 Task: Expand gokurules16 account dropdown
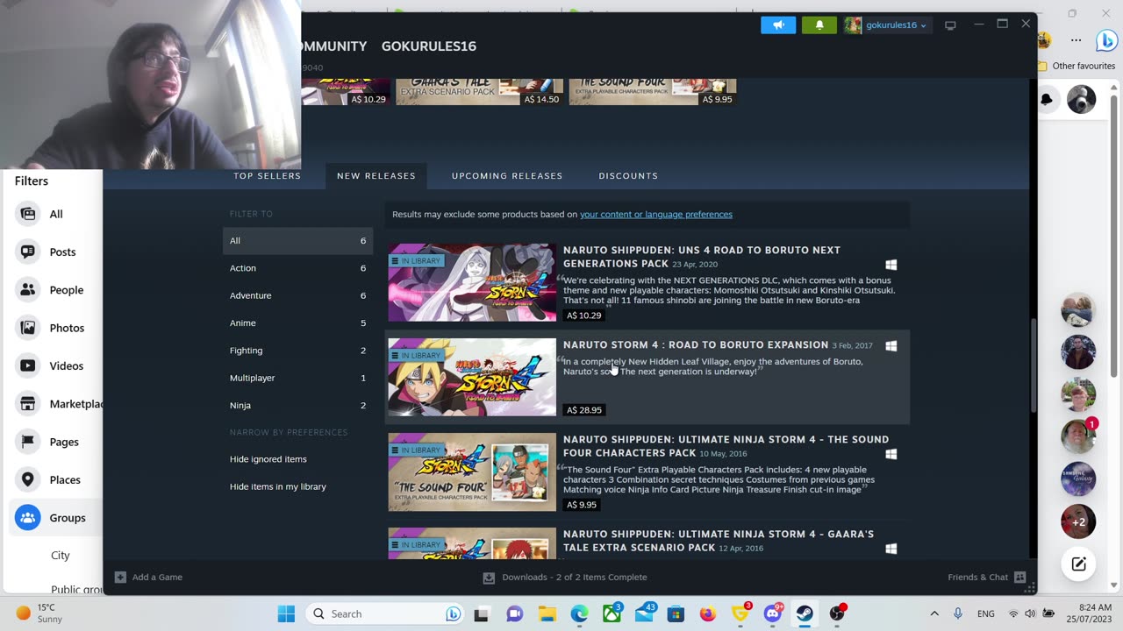tap(886, 25)
